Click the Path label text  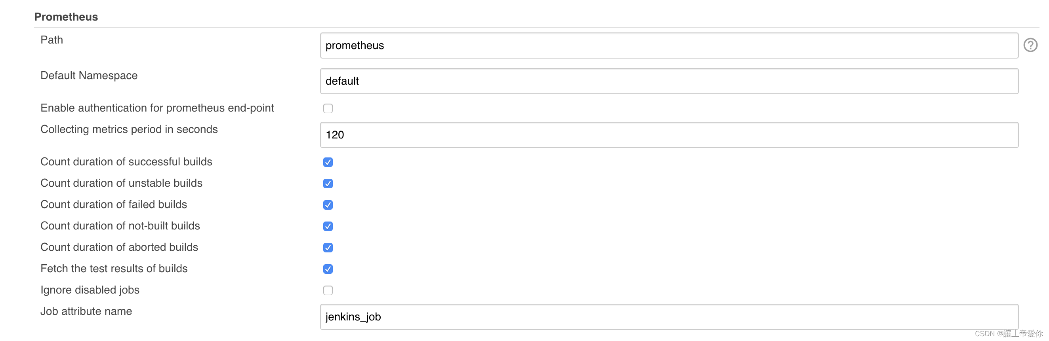point(51,40)
